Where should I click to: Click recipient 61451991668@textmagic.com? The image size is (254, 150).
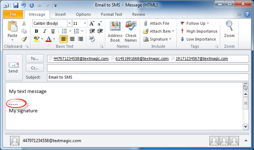tap(142, 58)
